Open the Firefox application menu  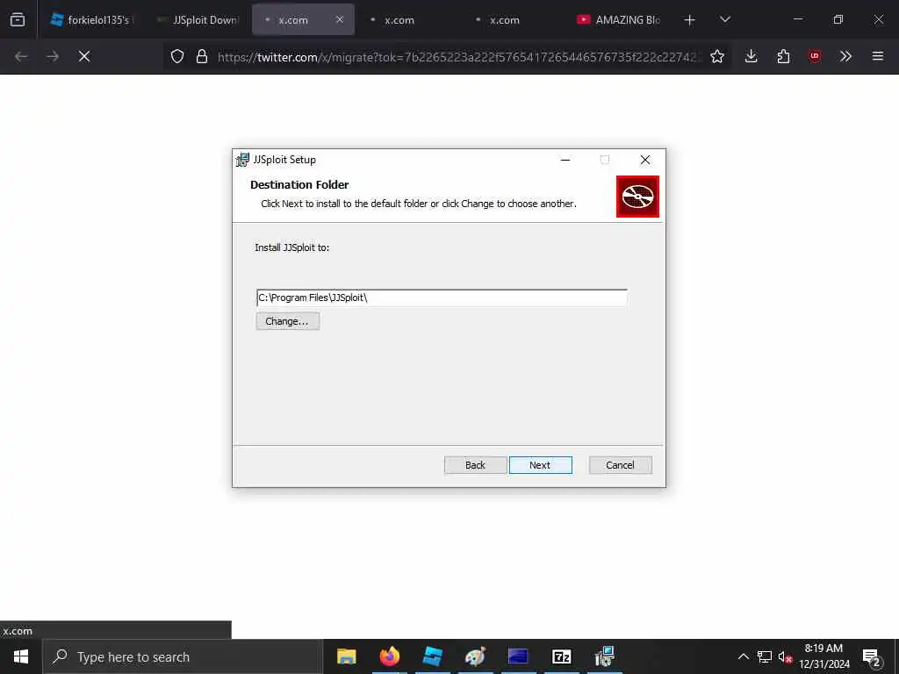878,56
